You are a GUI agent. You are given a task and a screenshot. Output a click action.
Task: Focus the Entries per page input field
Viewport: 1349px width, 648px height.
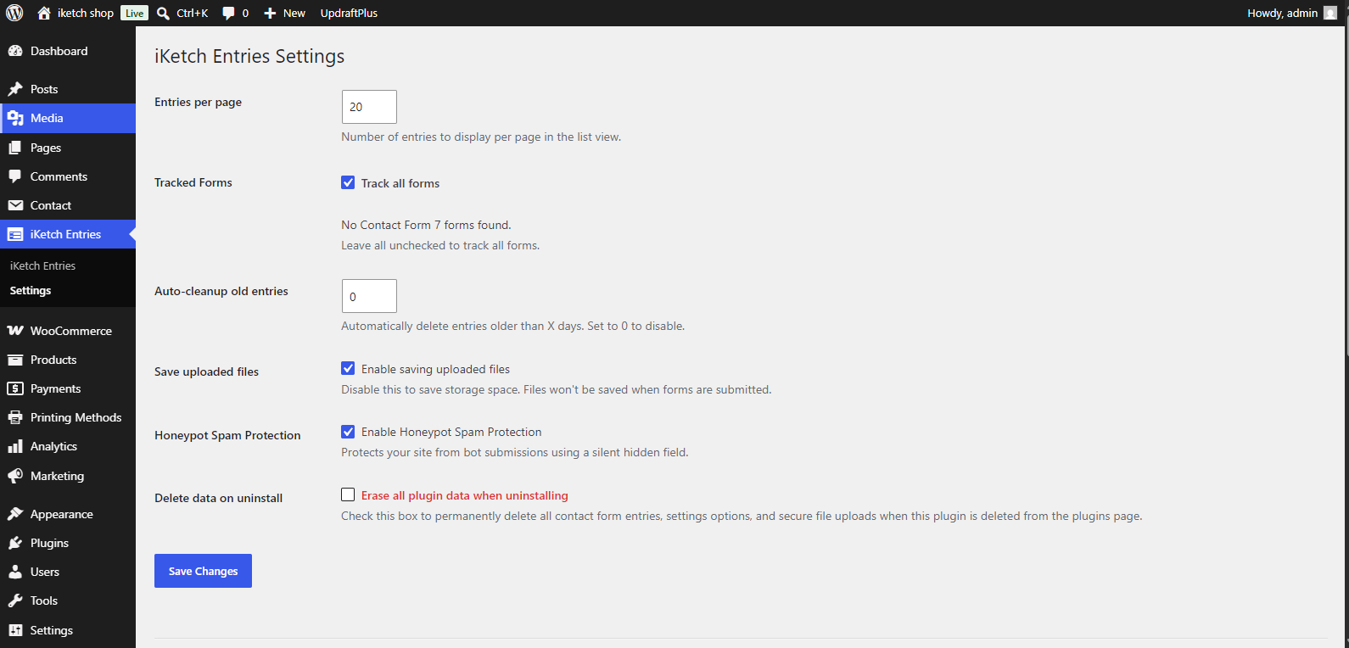coord(369,107)
